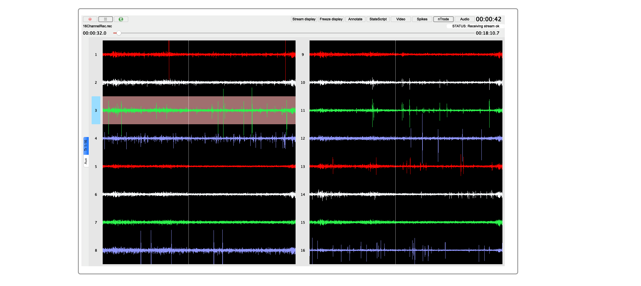Select nTrode channel label 5
The width and height of the screenshot is (641, 286).
[96, 166]
